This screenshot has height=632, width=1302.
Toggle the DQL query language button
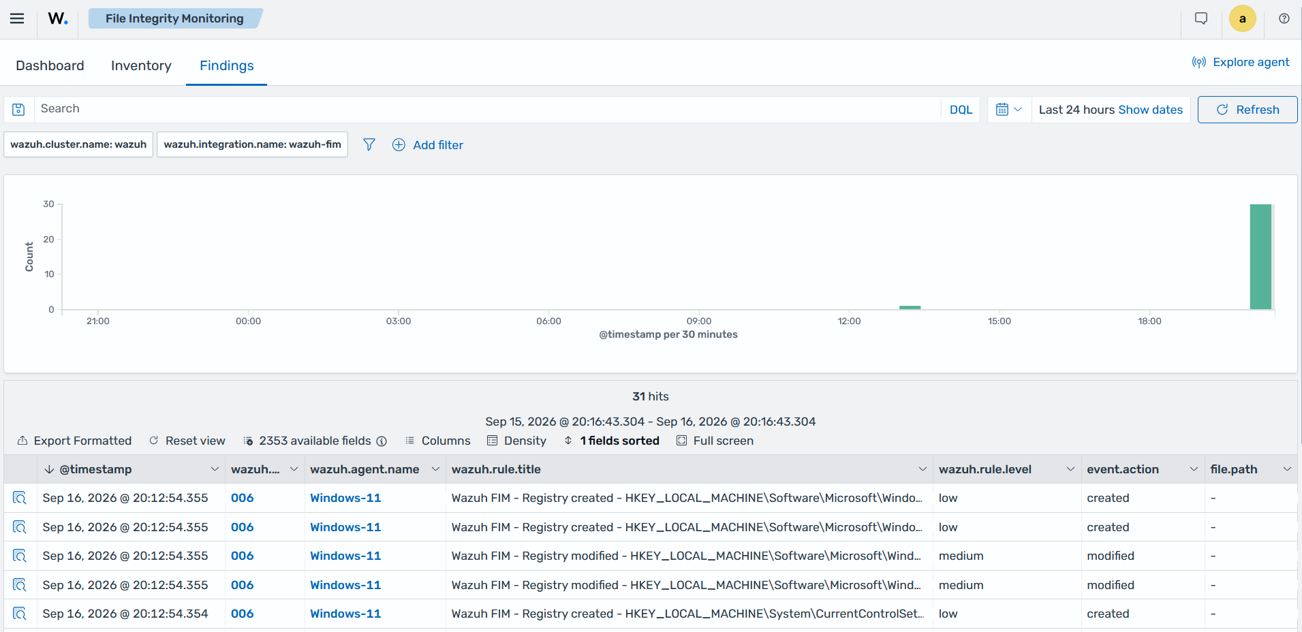(961, 110)
